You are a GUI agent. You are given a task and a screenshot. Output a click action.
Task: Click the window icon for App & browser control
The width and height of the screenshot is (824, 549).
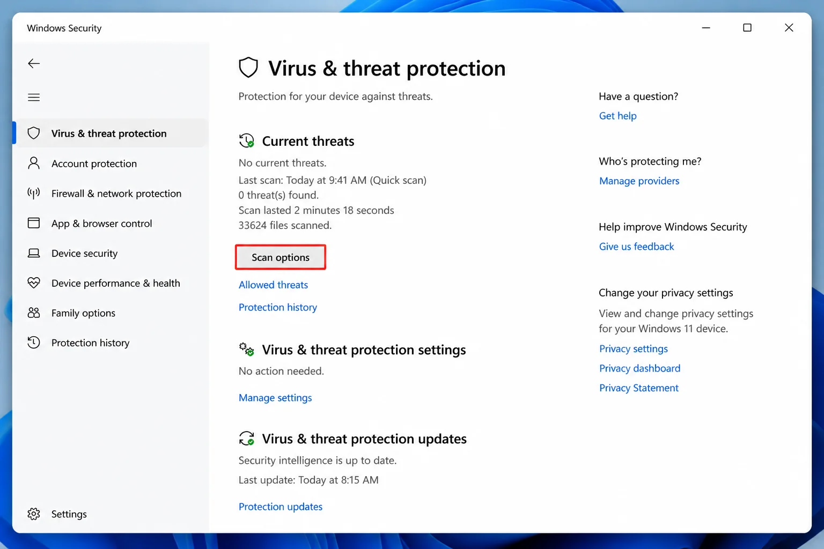tap(34, 223)
